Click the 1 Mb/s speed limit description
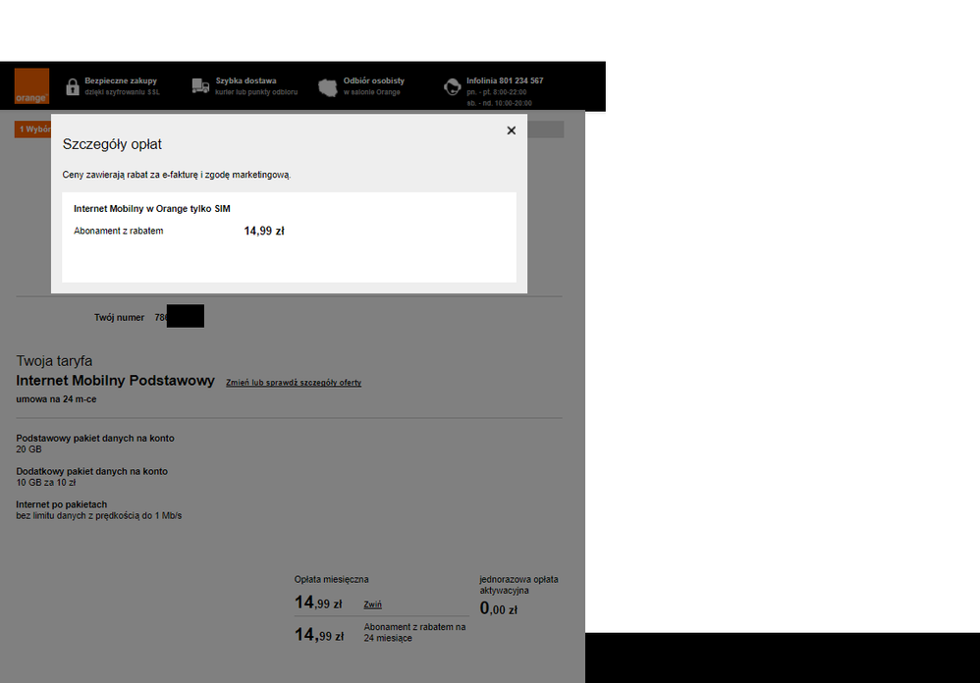Viewport: 980px width, 683px height. point(99,515)
